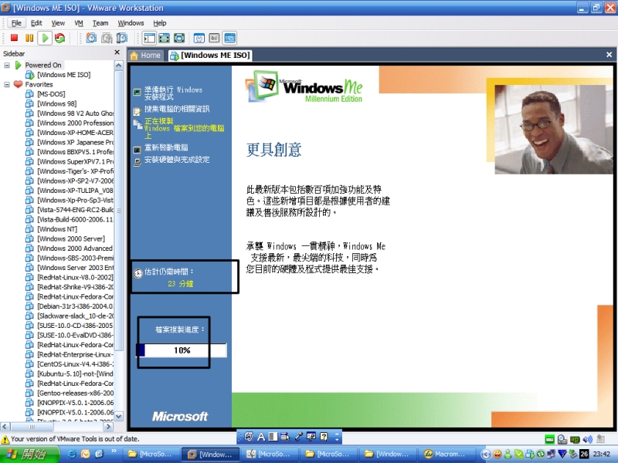Select the [CentOS-Linux-V4.4 entry
The image size is (618, 463).
75,364
